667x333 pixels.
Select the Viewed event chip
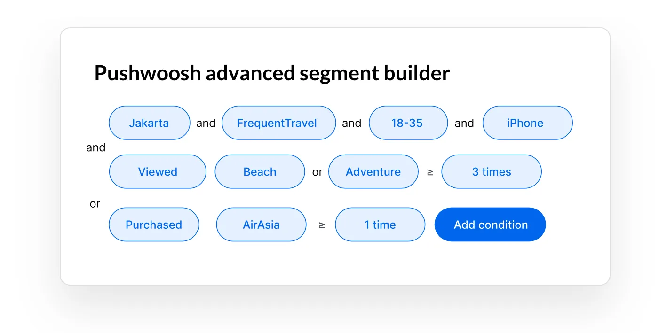[x=157, y=171]
